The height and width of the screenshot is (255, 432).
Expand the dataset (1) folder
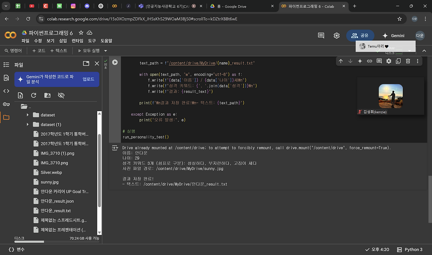pyautogui.click(x=28, y=125)
